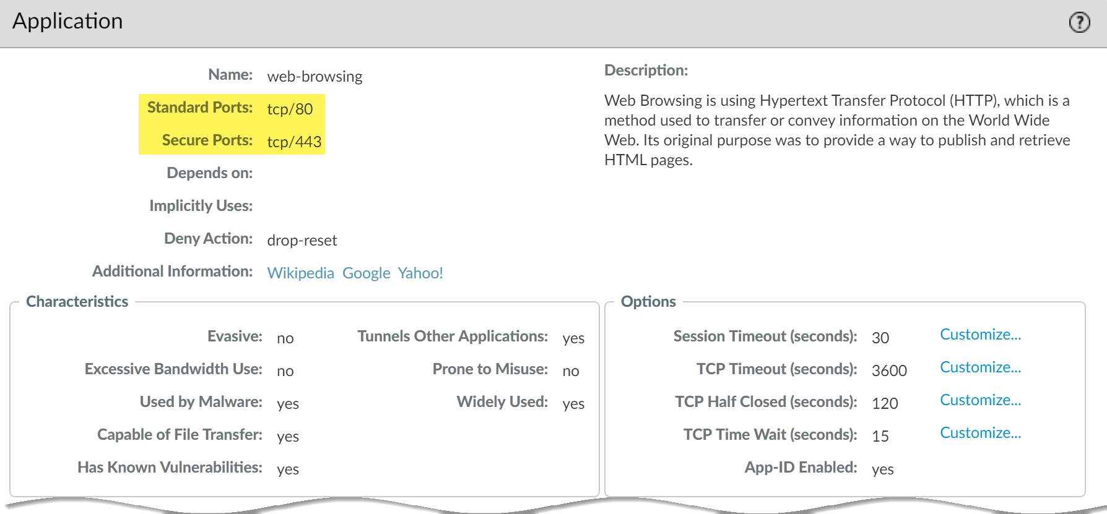The image size is (1107, 514).
Task: Click the App-ID Enabled yes value
Action: 882,469
